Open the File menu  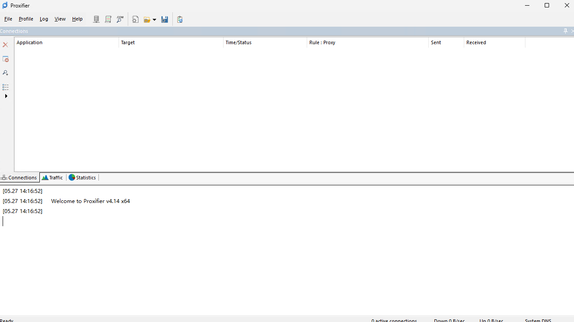pyautogui.click(x=8, y=19)
